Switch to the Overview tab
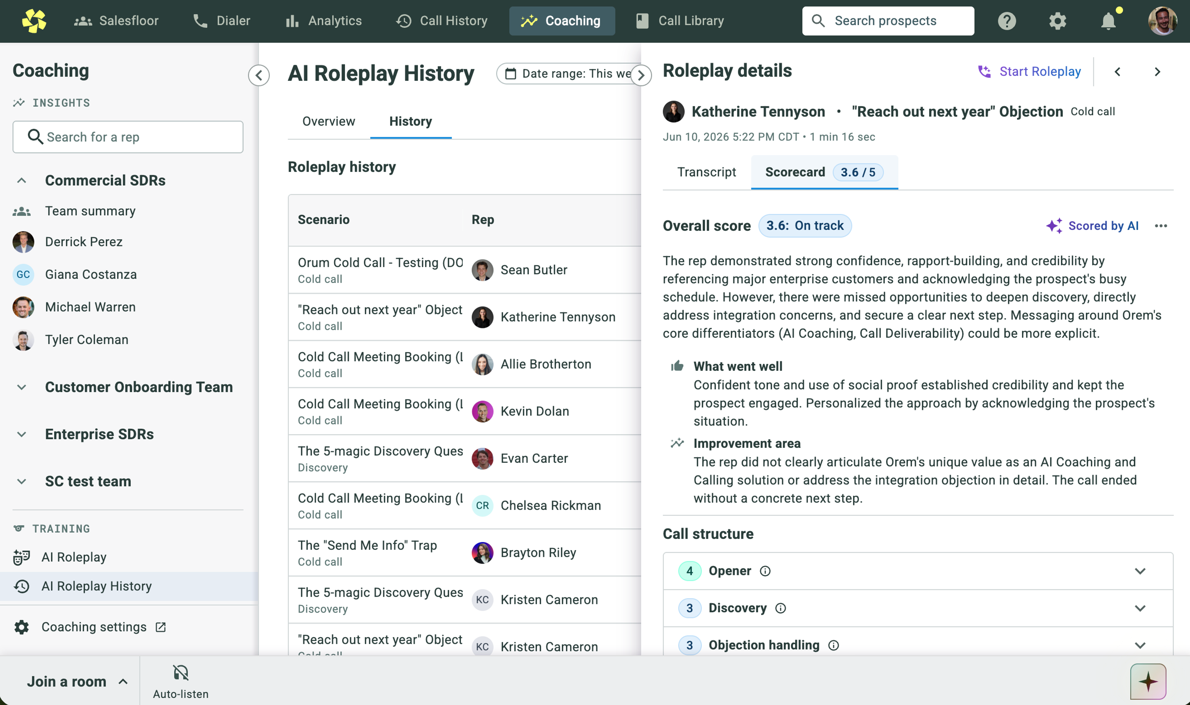The height and width of the screenshot is (705, 1190). (328, 122)
